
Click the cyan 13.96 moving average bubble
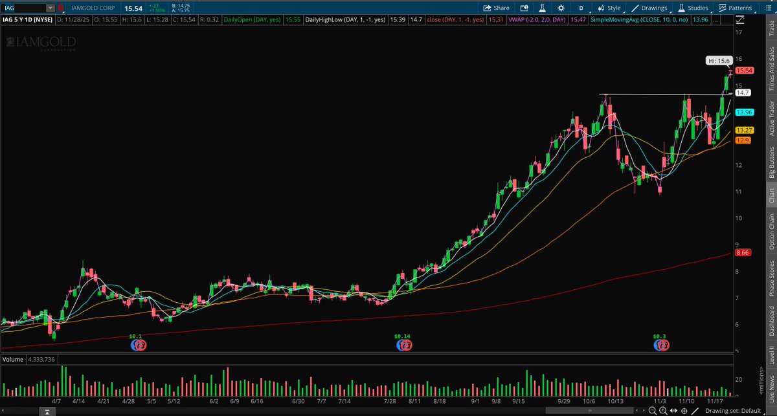[743, 113]
